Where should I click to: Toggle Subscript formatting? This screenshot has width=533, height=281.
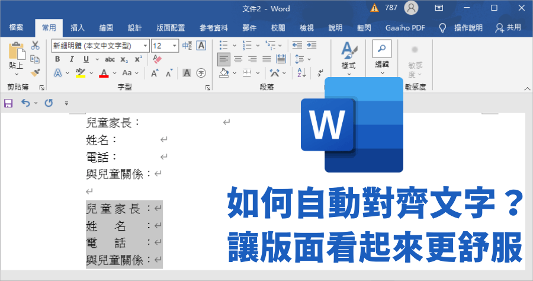[124, 59]
